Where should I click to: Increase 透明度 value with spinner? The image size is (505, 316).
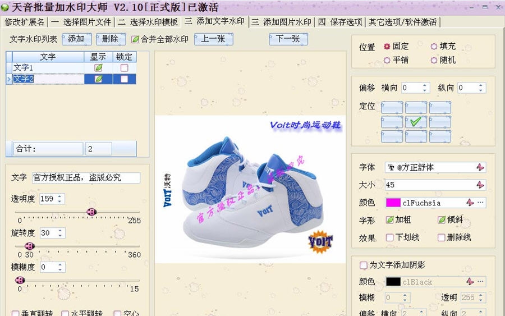click(59, 196)
